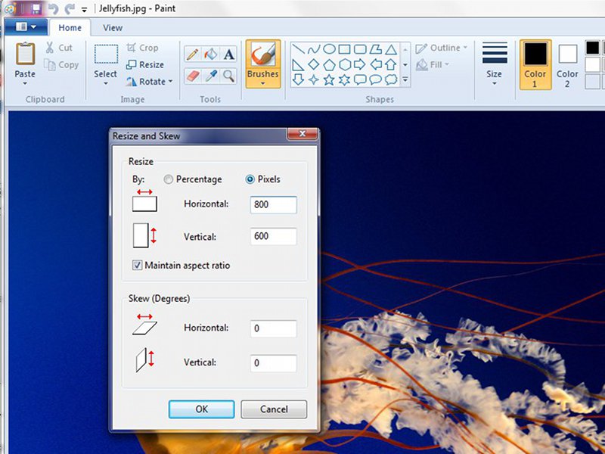605x454 pixels.
Task: Click Cancel in Resize and Skew
Action: 274,409
